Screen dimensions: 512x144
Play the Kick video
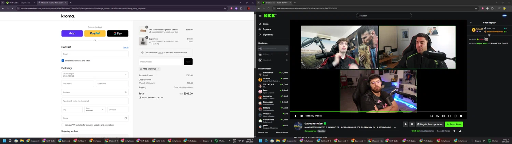[x=296, y=116]
